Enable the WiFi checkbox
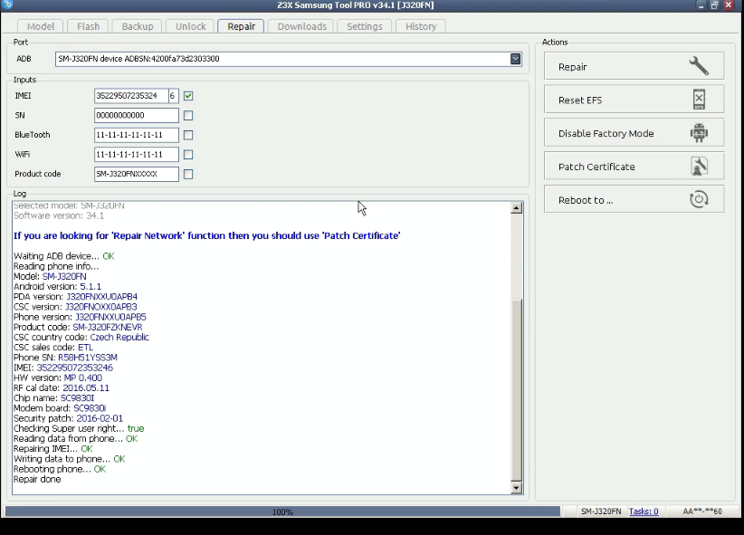The height and width of the screenshot is (535, 744). (188, 155)
